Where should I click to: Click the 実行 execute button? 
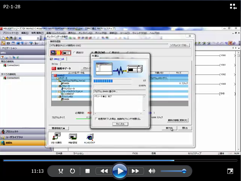pyautogui.click(x=170, y=128)
